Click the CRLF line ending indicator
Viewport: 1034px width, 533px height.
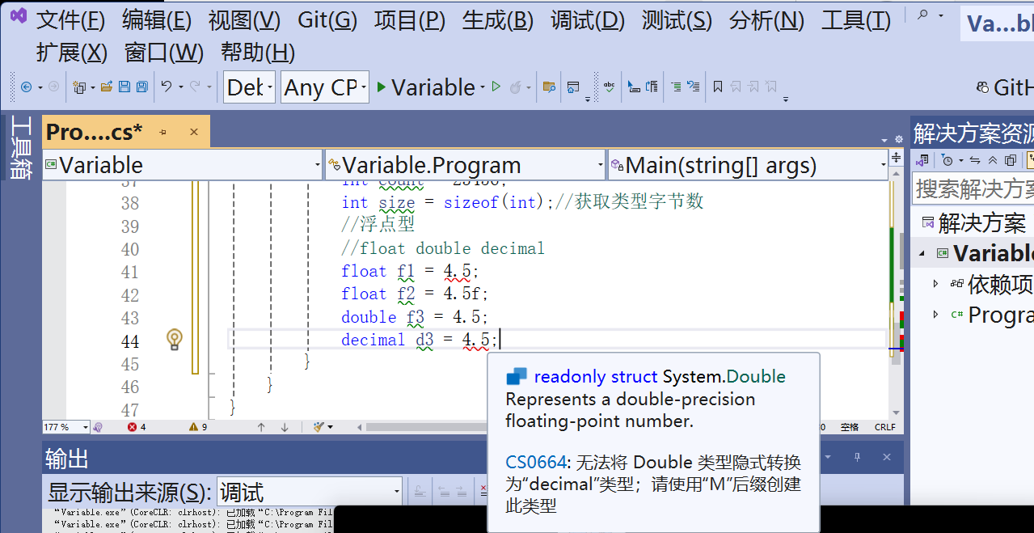(x=885, y=427)
